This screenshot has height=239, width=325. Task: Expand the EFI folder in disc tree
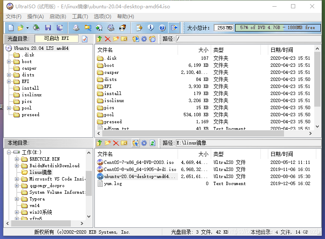pyautogui.click(x=9, y=81)
